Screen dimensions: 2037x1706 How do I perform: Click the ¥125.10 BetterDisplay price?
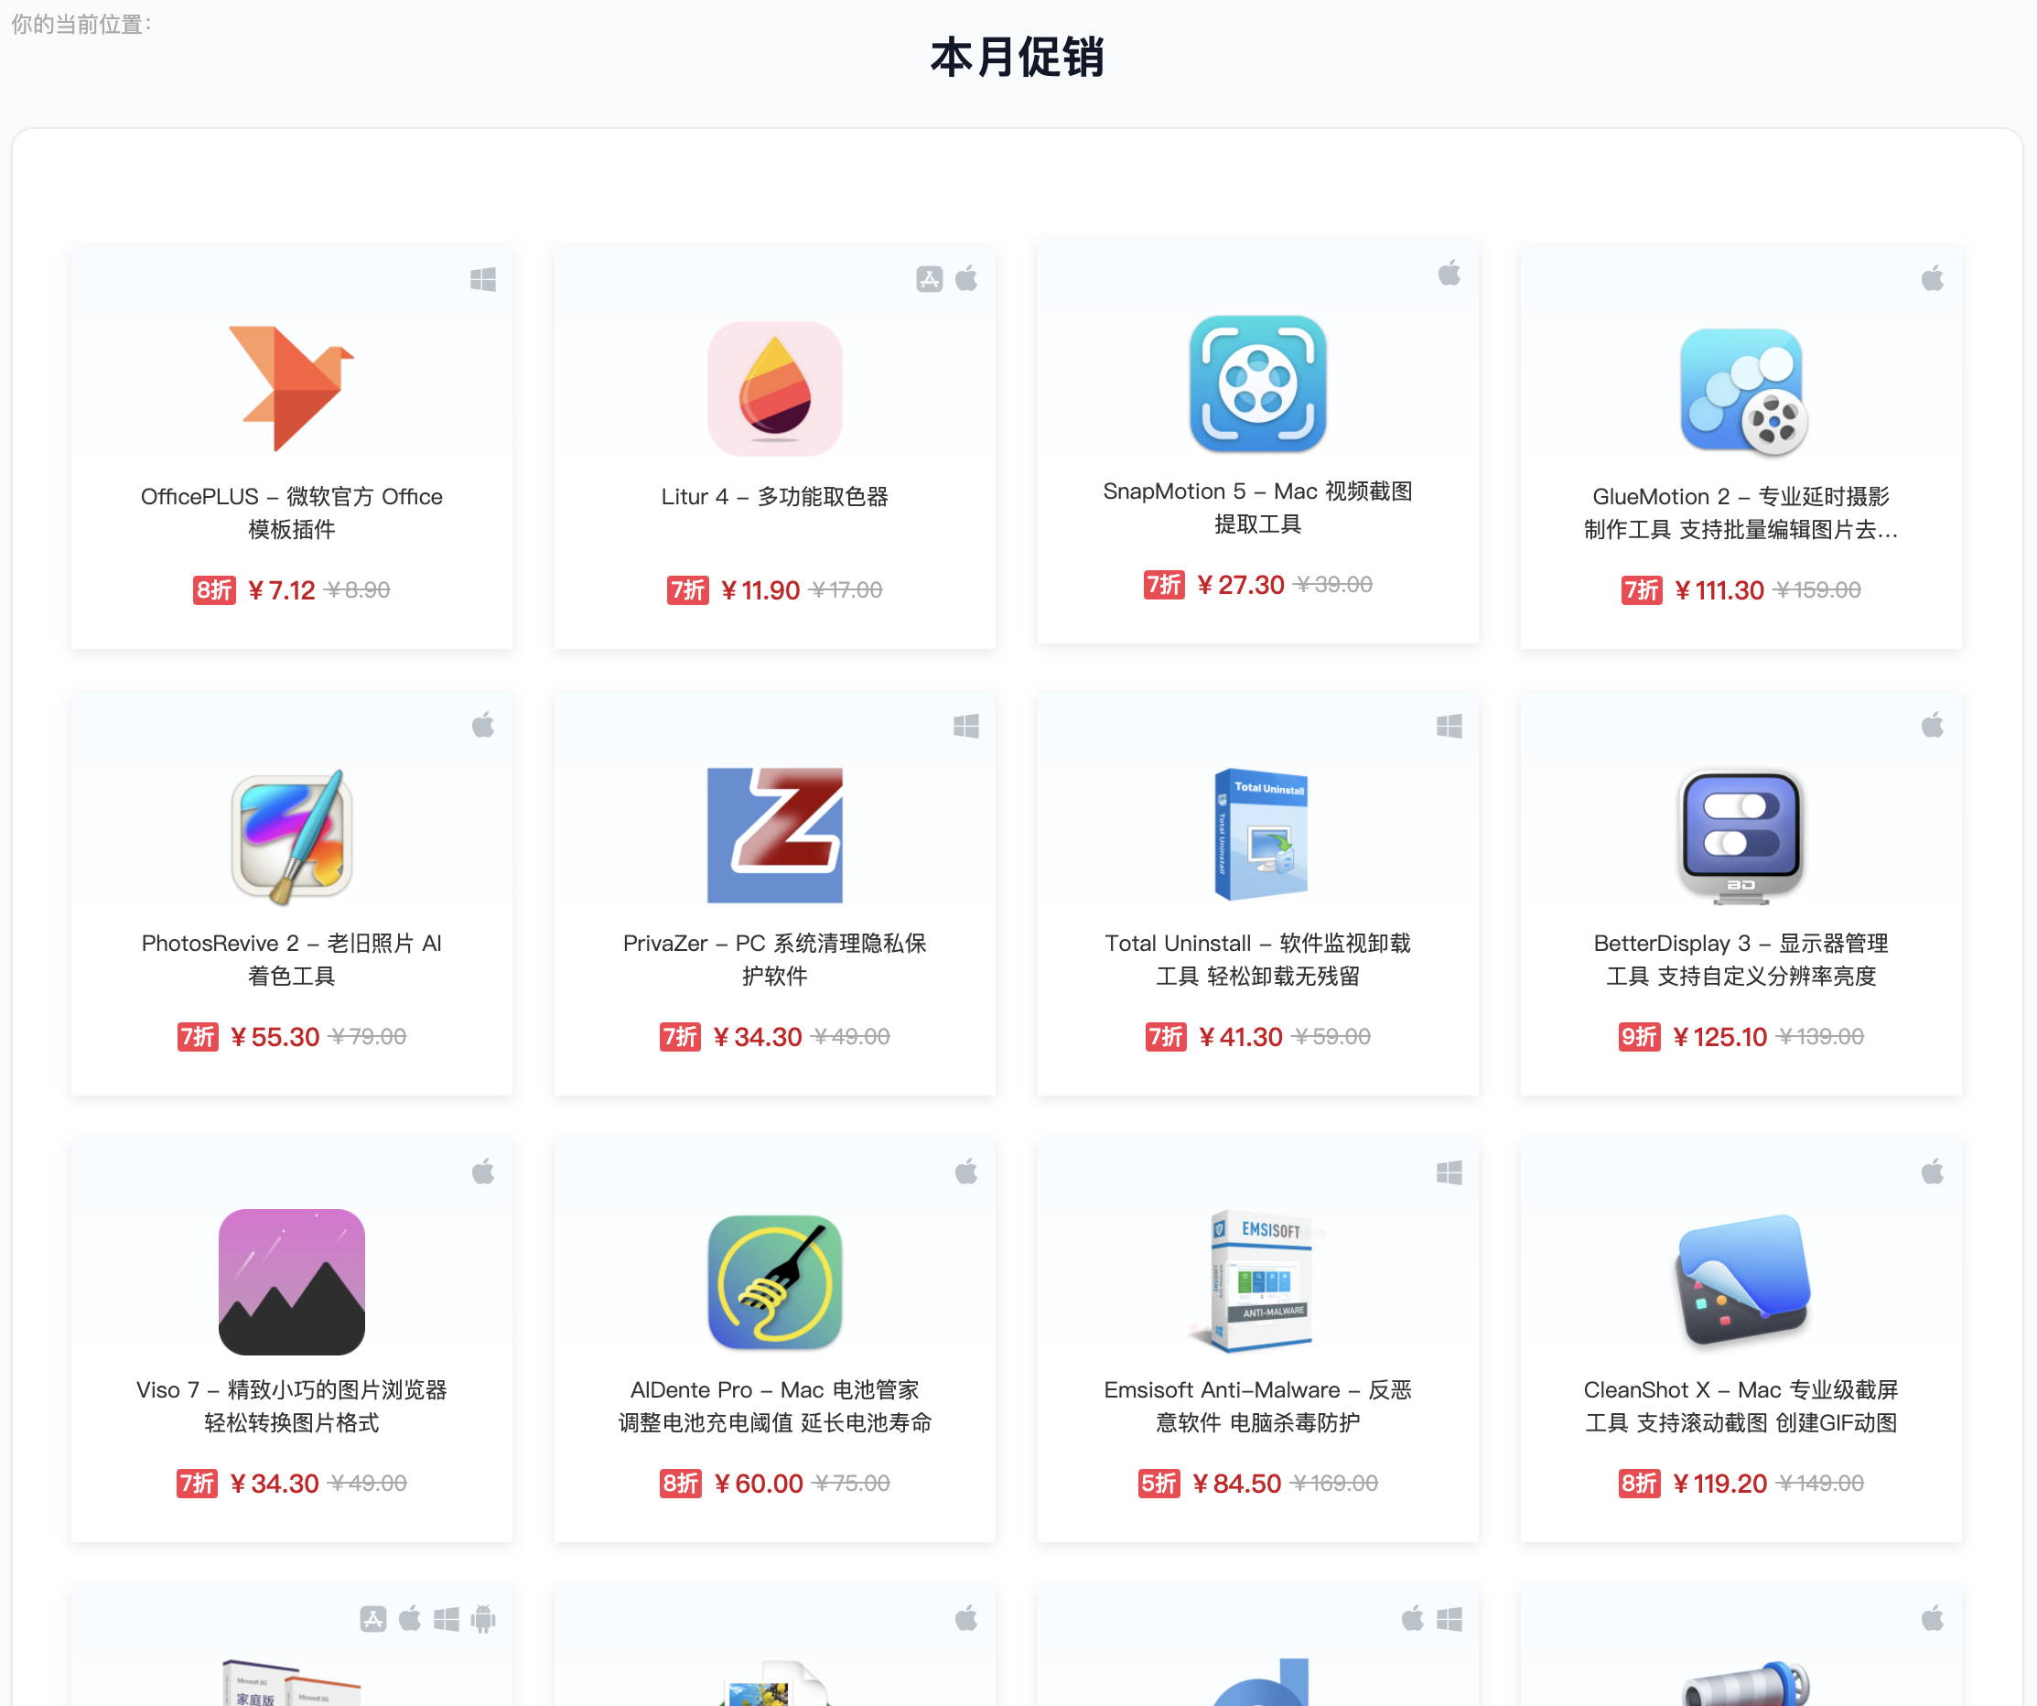(x=1719, y=1036)
